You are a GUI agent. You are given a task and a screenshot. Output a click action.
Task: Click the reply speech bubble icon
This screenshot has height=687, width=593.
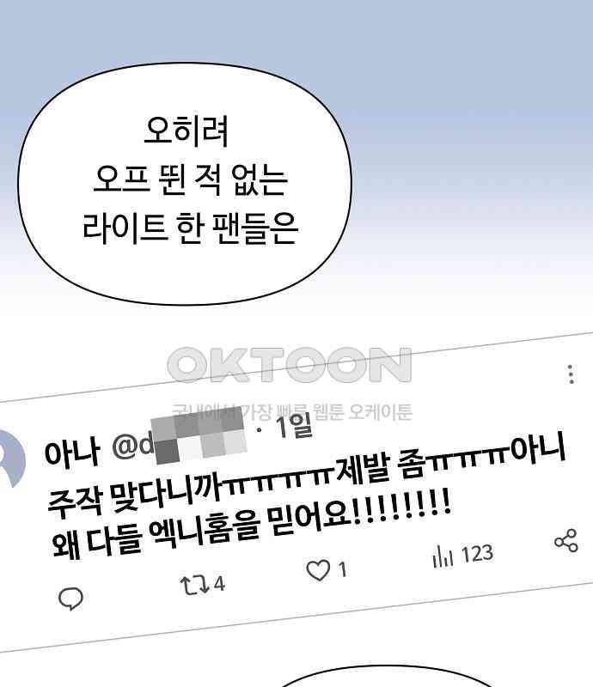(70, 598)
